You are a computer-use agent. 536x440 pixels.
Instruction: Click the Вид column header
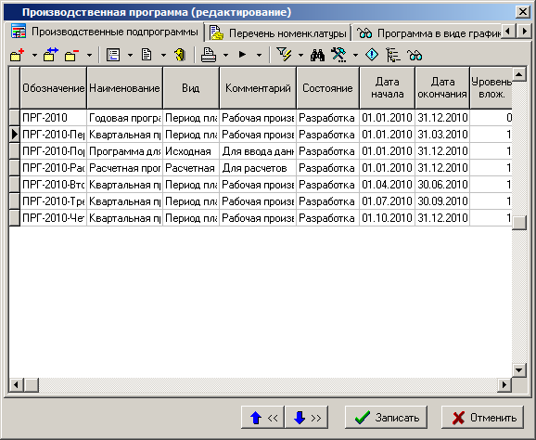[x=191, y=88]
